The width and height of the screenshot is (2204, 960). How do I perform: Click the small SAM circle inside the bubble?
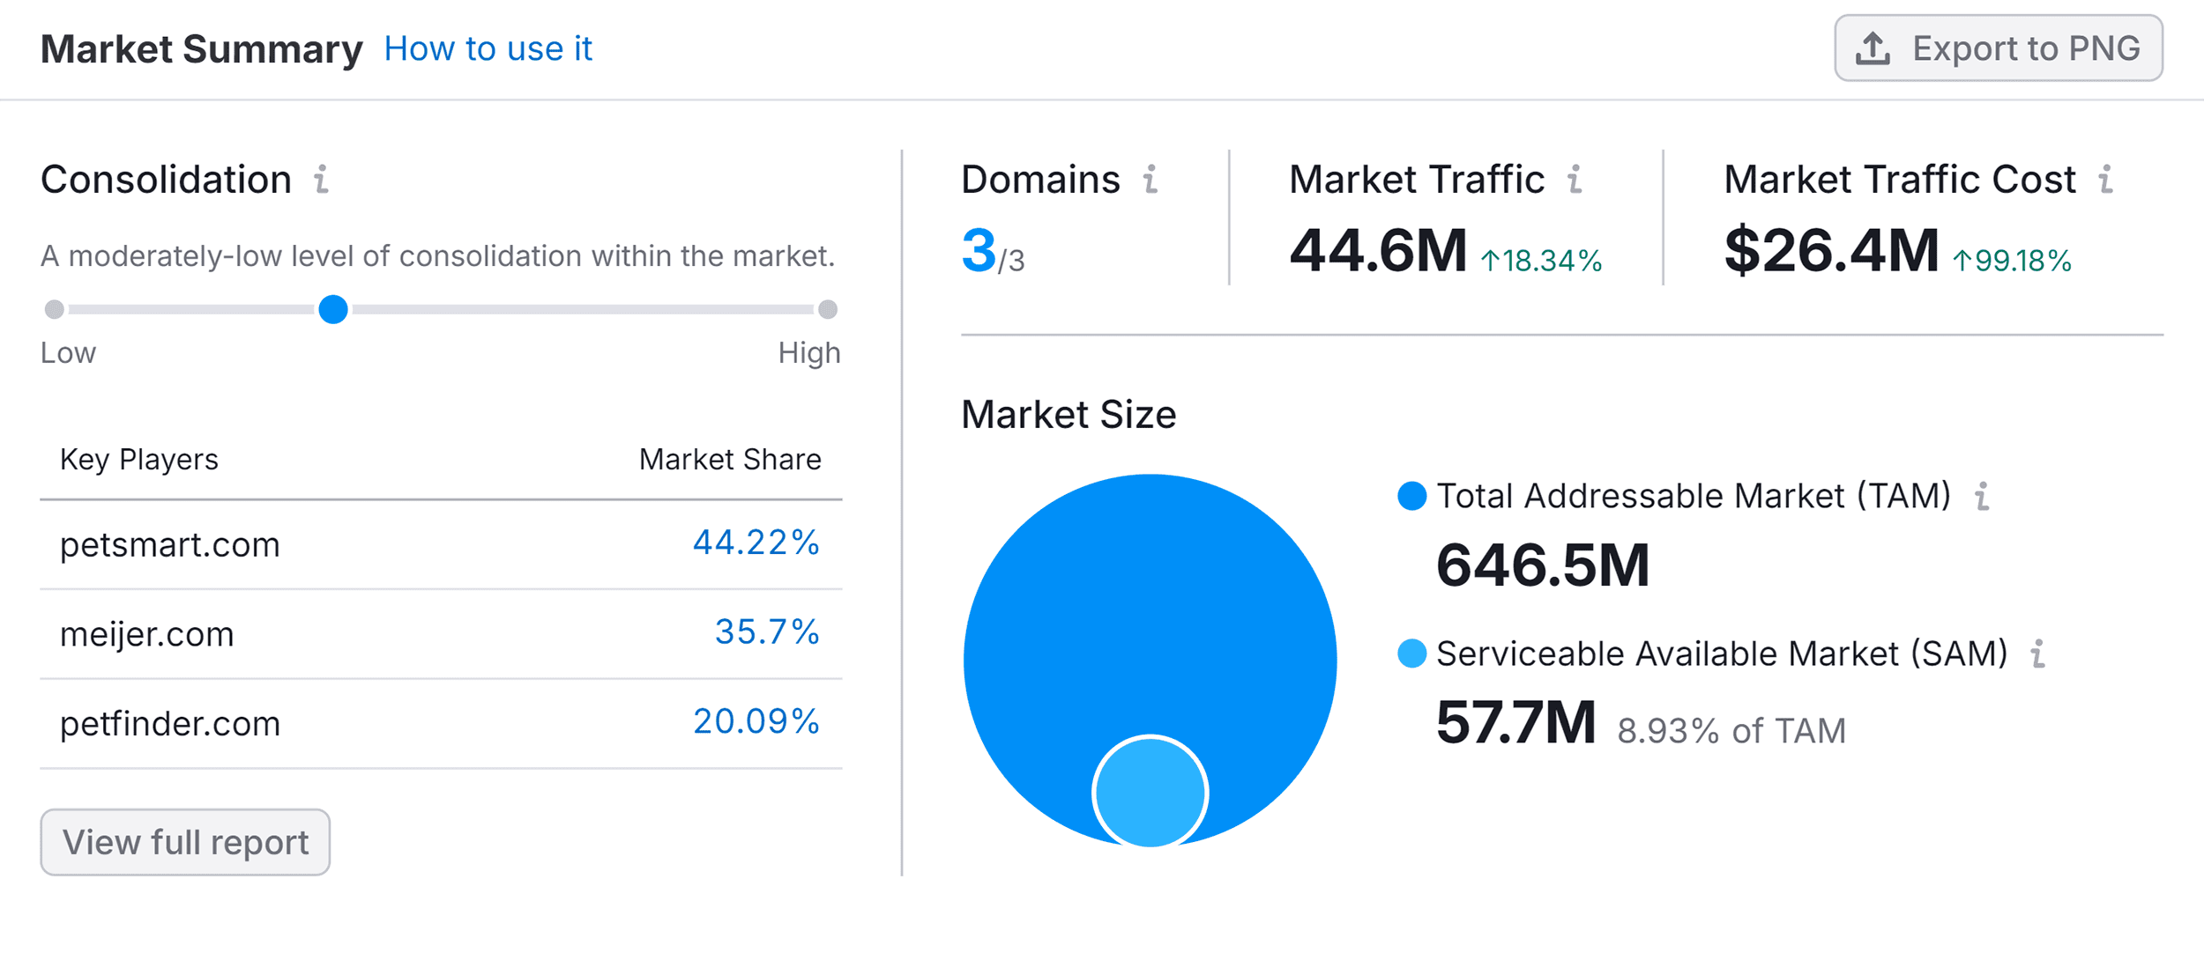click(x=1150, y=794)
